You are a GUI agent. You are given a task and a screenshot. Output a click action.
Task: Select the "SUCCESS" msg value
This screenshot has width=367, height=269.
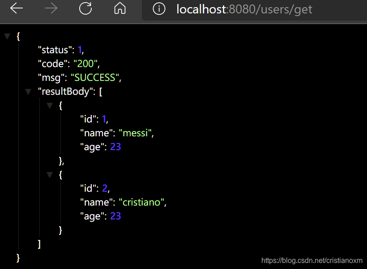(x=95, y=77)
